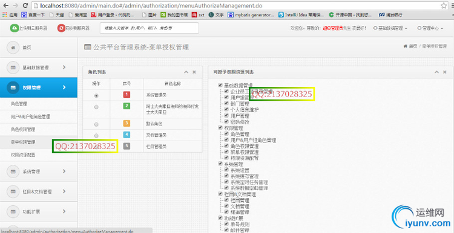Select the 文档管理员 role radio button

(96, 136)
